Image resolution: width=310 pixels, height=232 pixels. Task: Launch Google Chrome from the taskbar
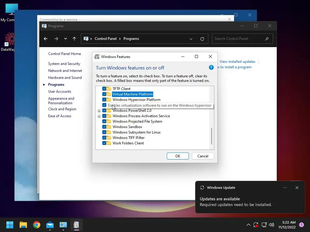point(37,225)
